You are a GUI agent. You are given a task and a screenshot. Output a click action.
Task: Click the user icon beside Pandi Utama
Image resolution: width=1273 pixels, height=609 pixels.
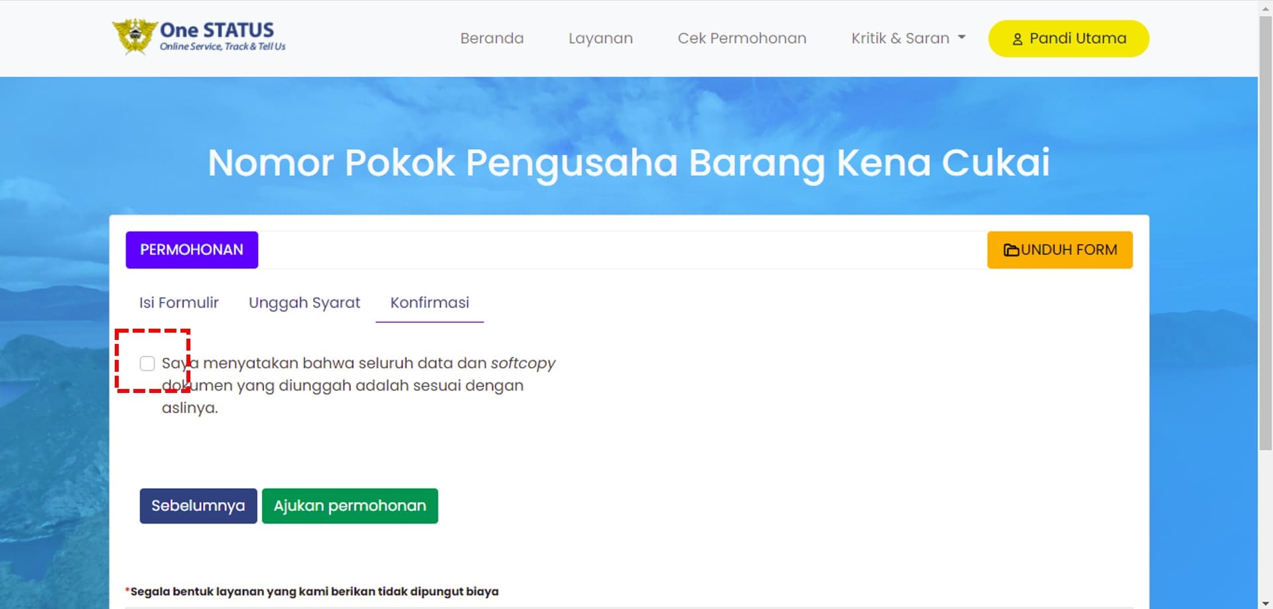point(1017,39)
